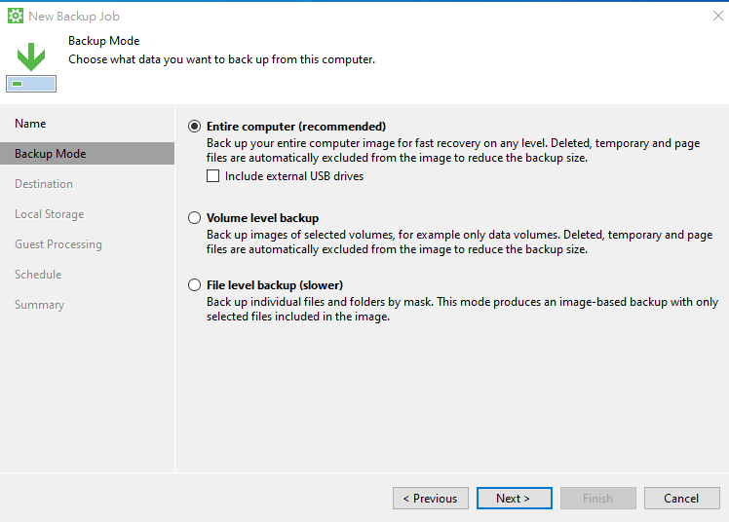Open the Summary step
This screenshot has width=729, height=522.
[x=39, y=305]
